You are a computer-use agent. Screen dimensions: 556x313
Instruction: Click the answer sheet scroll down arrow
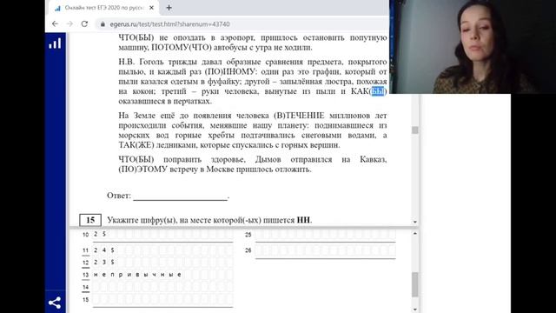point(415,310)
